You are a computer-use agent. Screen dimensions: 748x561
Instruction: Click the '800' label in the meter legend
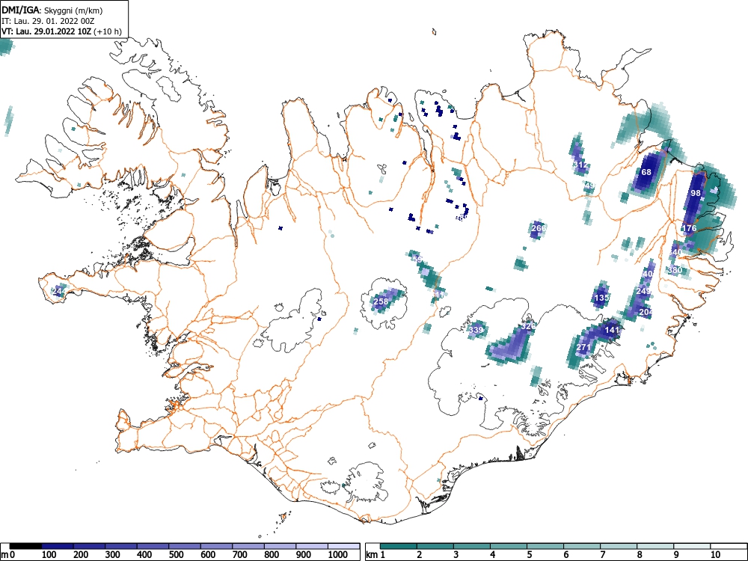272,555
